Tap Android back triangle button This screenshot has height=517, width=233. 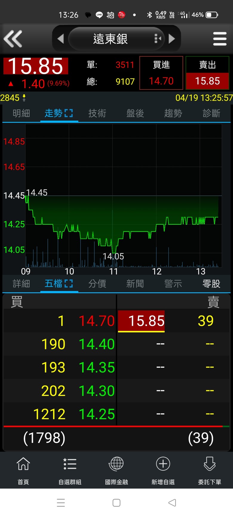[172, 503]
